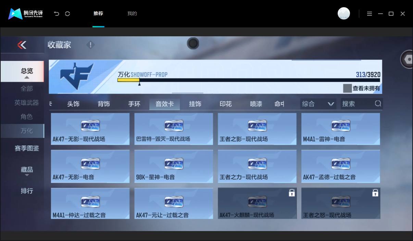Image resolution: width=413 pixels, height=241 pixels.
Task: Click the info exclamation icon beside 收藏家
Action: coord(90,45)
